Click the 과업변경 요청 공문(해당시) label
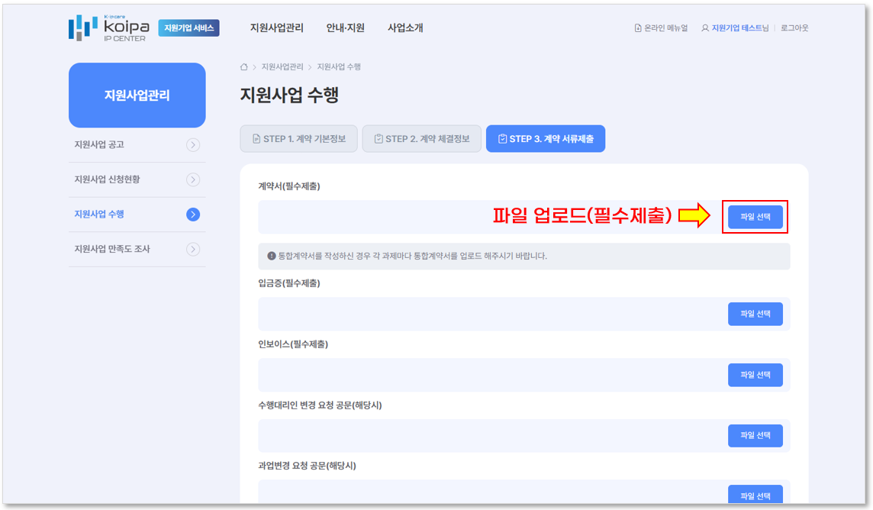 click(x=307, y=466)
